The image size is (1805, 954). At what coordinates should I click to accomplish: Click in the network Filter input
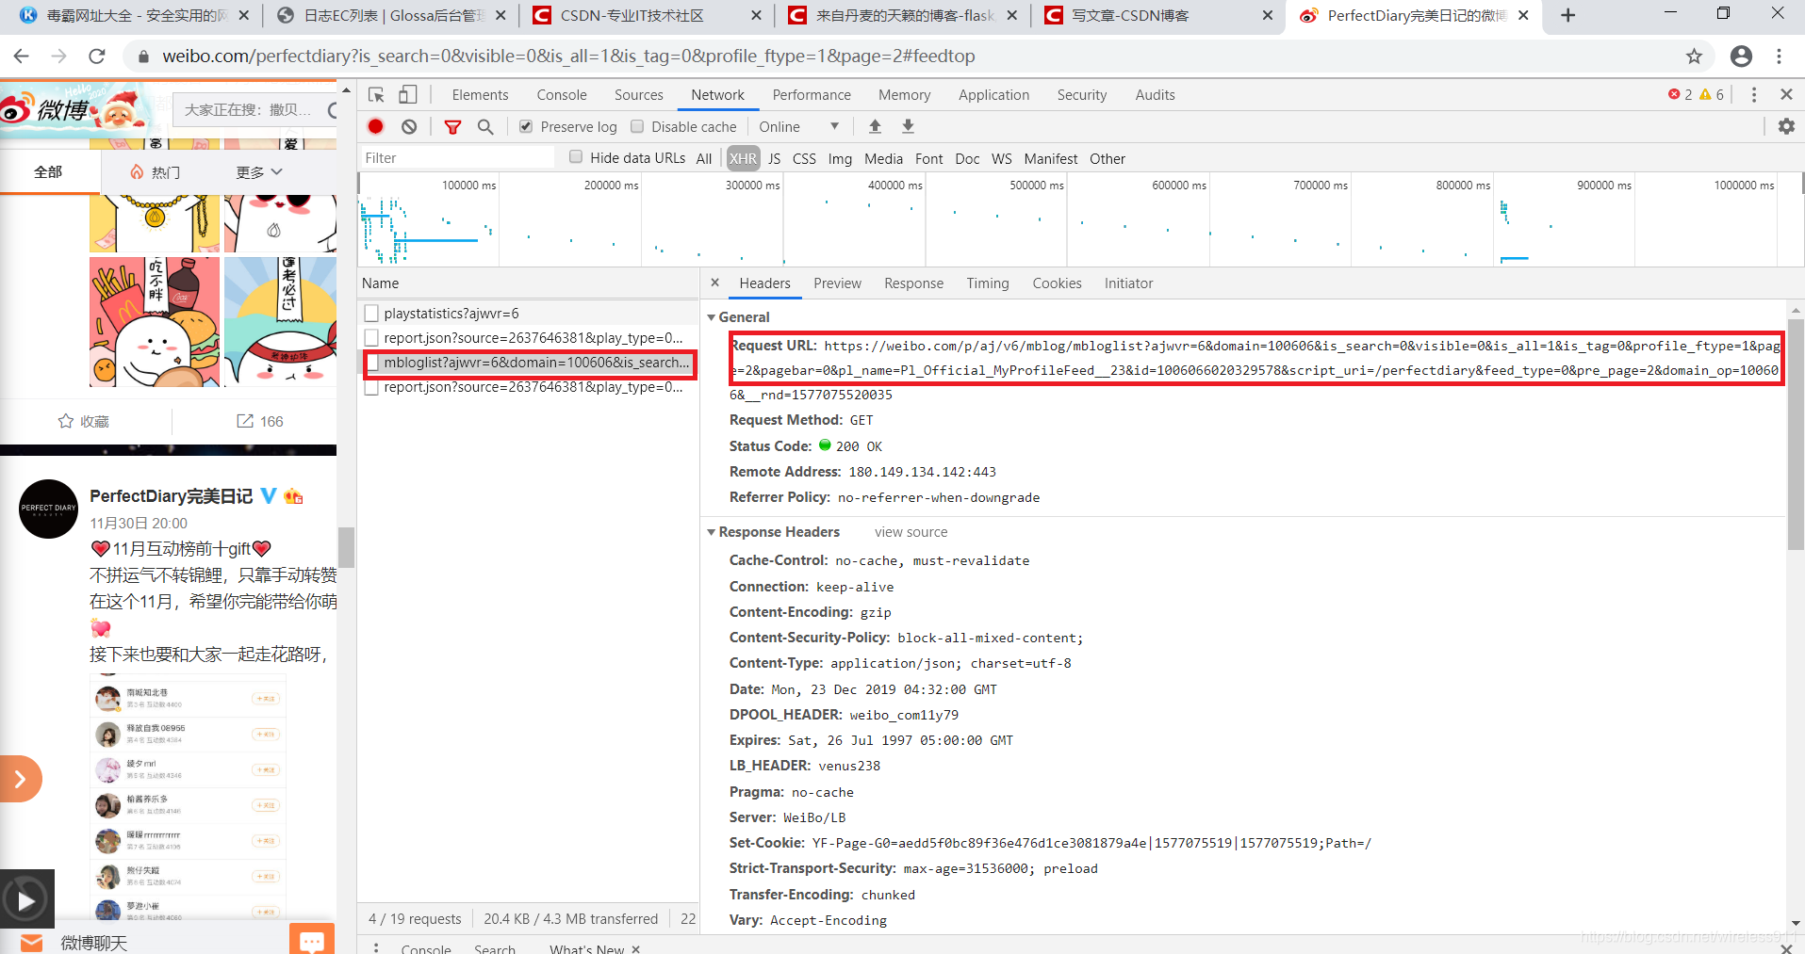coord(458,158)
